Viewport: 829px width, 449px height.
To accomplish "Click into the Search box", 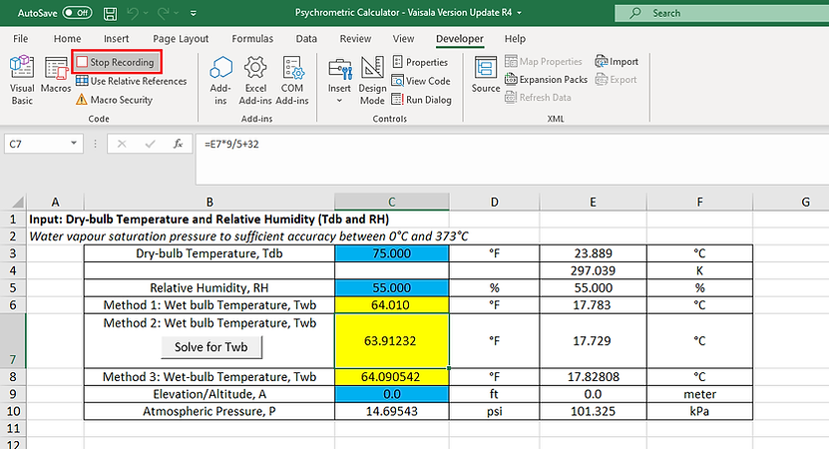I will coord(721,13).
